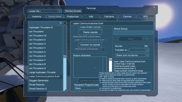Select Large Hydrogen Thruster in list

(45, 73)
